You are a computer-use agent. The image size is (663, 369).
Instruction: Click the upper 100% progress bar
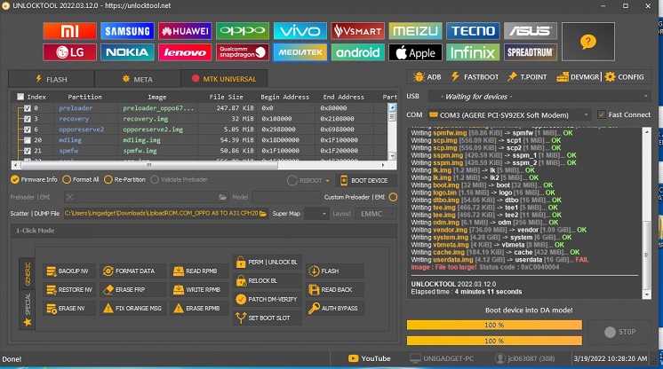[x=494, y=325]
